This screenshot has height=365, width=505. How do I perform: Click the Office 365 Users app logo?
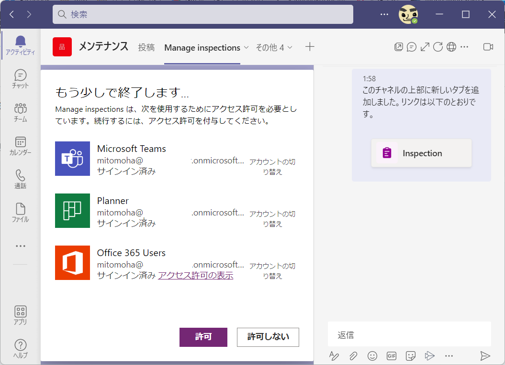point(72,263)
